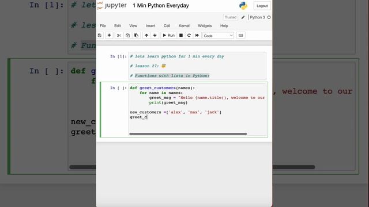Click the new_customers list line
The height and width of the screenshot is (207, 369).
(175, 112)
